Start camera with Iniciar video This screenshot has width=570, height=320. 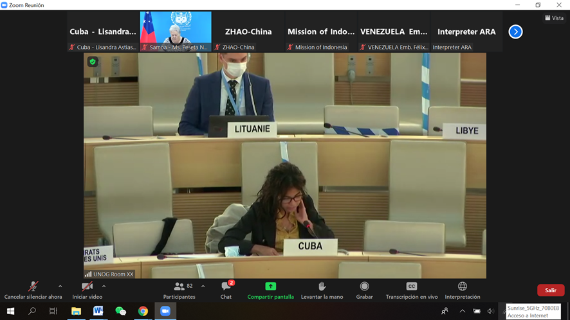coord(87,290)
